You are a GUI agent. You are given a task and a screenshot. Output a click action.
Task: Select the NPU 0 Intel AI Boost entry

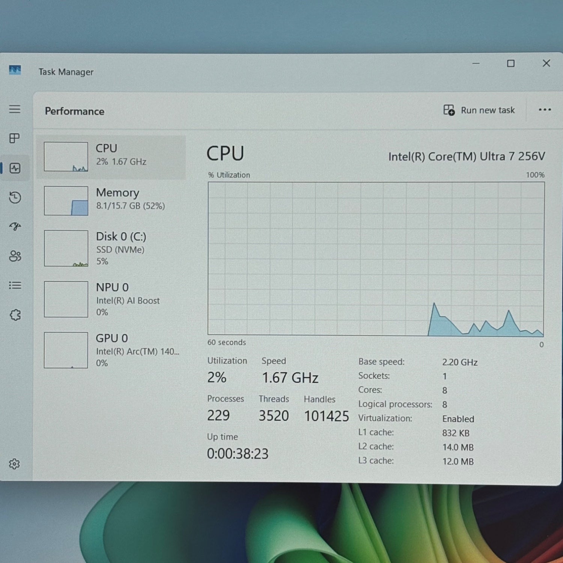coord(111,300)
